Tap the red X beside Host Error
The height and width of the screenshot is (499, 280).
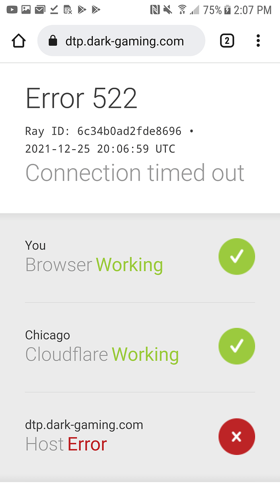237,437
